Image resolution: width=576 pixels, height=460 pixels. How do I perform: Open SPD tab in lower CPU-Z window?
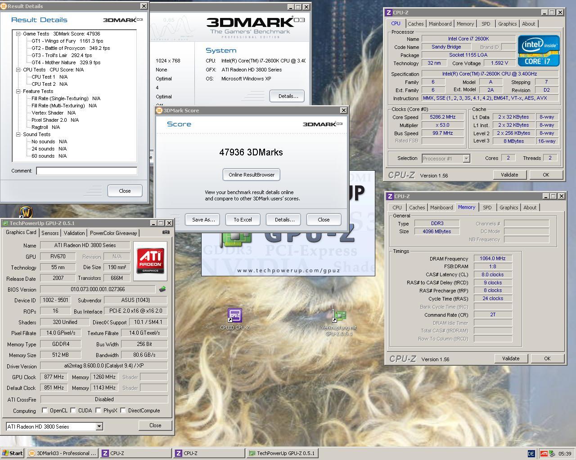487,208
